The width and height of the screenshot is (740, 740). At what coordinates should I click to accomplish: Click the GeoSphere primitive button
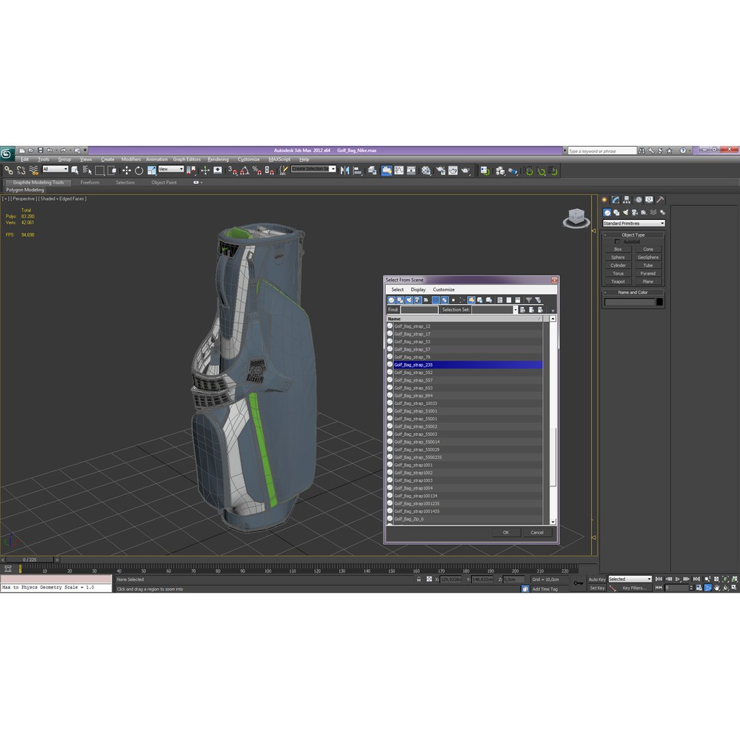click(x=648, y=258)
